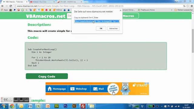Screen dimensions: 194x109
Task: Click the For i = 1 to 10 line
Action: pos(41,58)
